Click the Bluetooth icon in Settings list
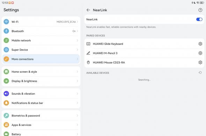206x136 pixels. click(6, 31)
